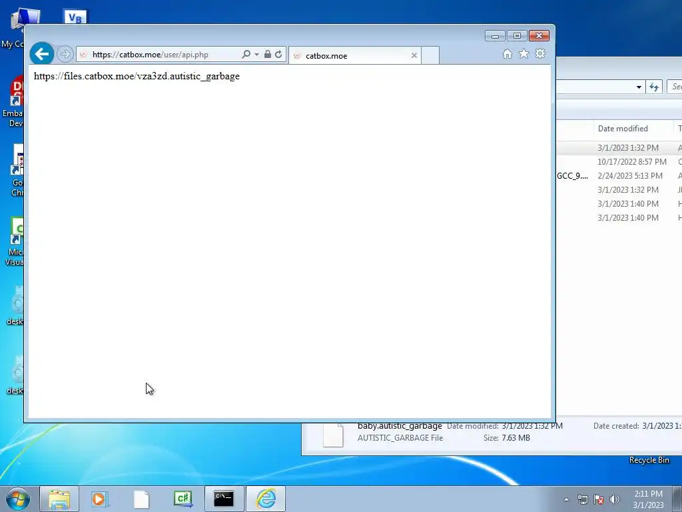Click the volume speaker icon in the tray
The width and height of the screenshot is (682, 512).
click(615, 499)
